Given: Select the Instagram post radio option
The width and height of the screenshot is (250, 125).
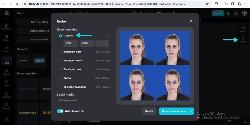Looking at the screenshot, I should [x=61, y=52].
